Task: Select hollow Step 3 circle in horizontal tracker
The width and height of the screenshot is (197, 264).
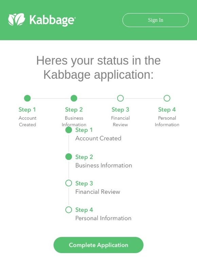Action: click(120, 98)
